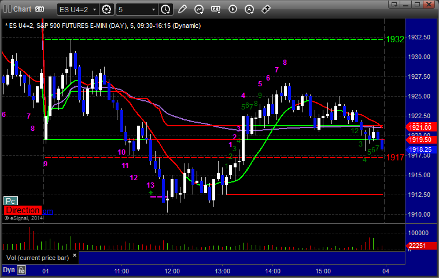This screenshot has height=278, width=439.
Task: Open the window options menu icon
Action: click(394, 4)
